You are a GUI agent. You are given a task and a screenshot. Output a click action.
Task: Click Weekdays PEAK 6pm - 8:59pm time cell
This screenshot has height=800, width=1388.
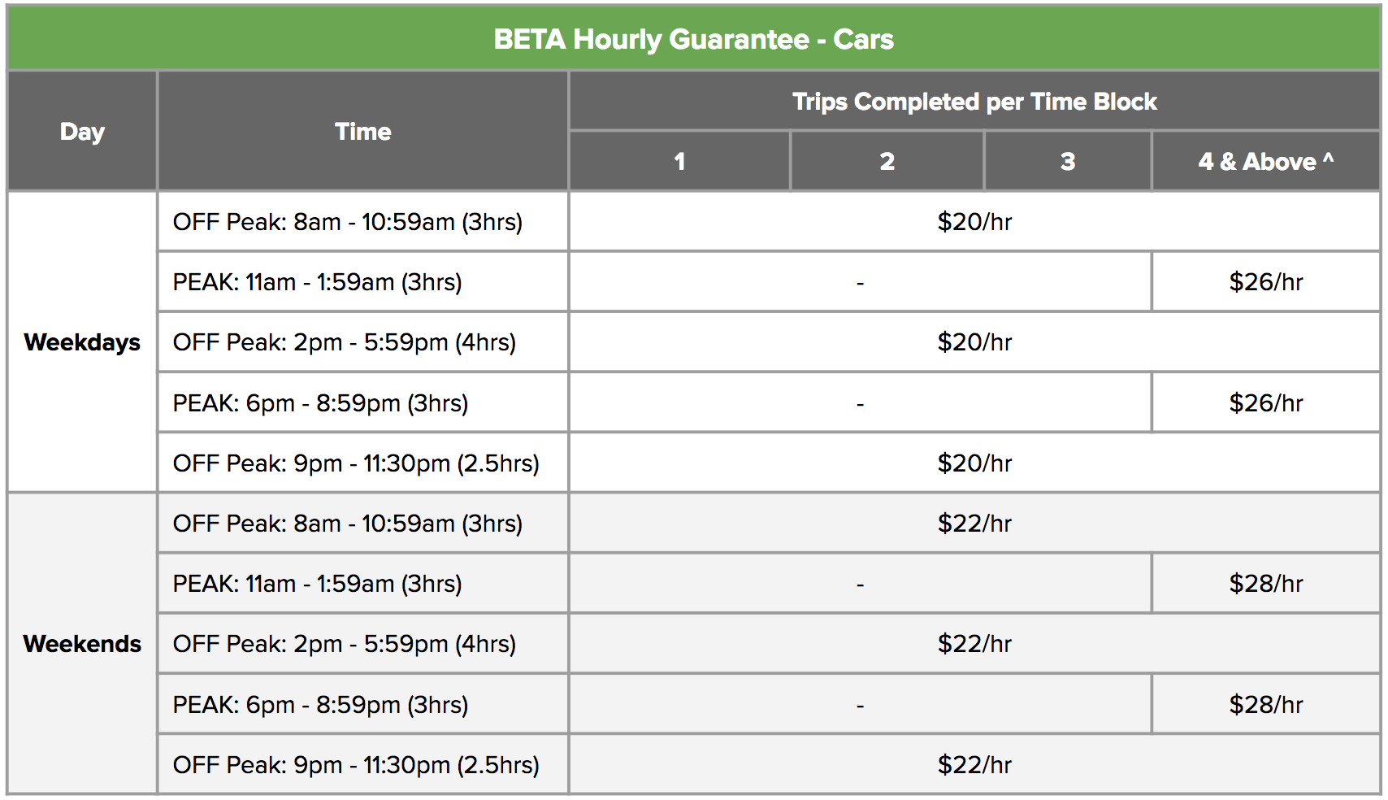coord(321,403)
